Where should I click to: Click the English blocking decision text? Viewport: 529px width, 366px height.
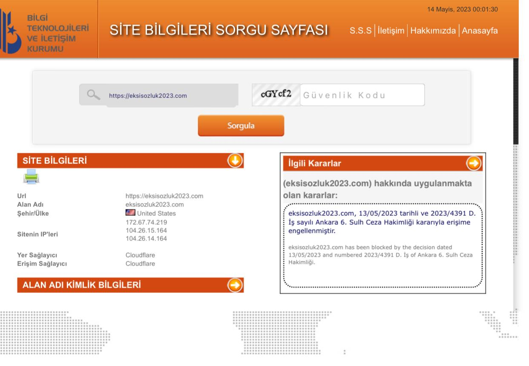pyautogui.click(x=380, y=254)
